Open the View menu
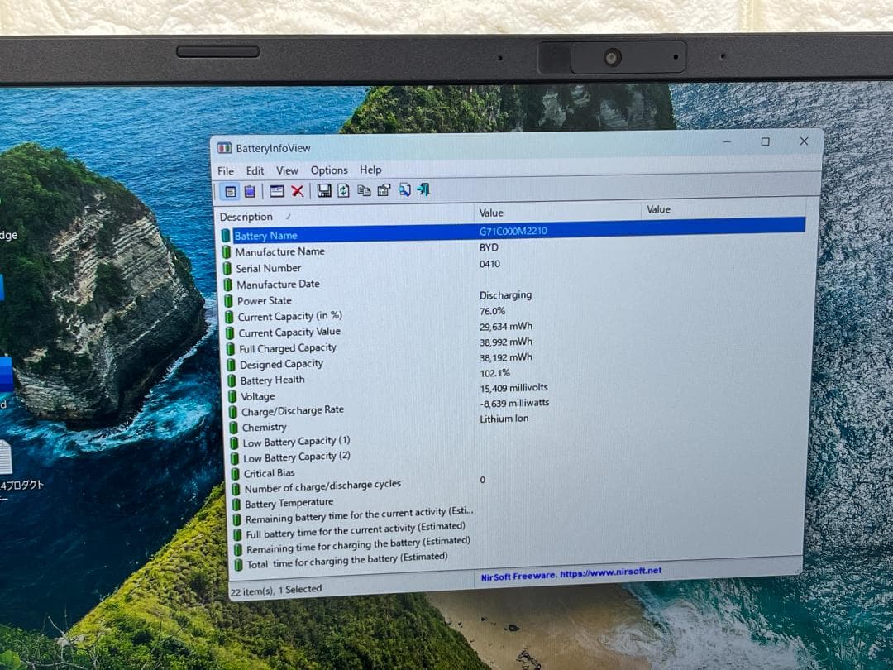The image size is (893, 670). tap(287, 170)
